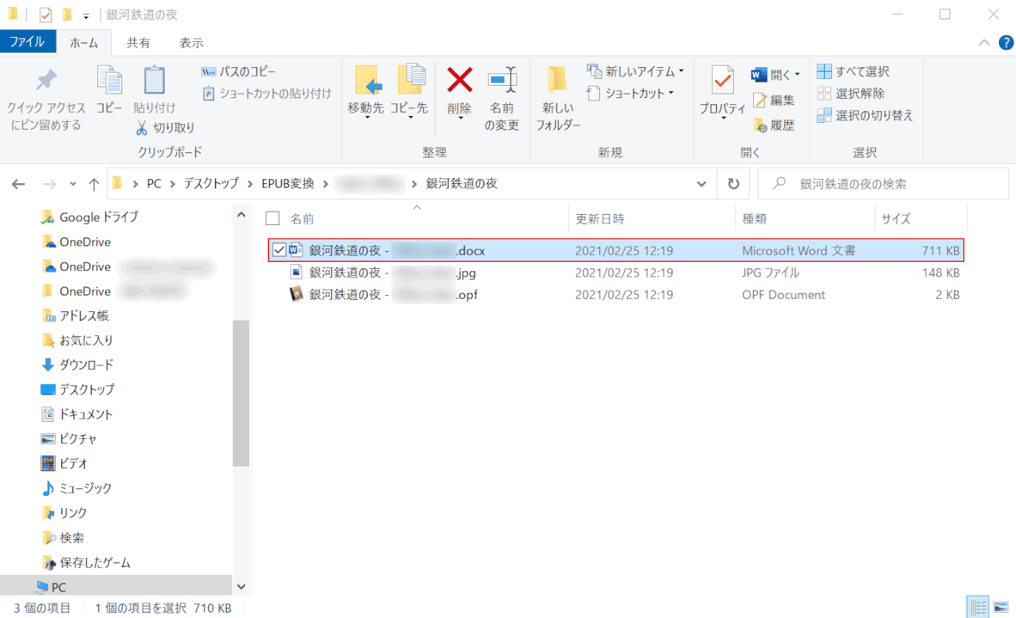
Task: Expand the address bar history dropdown
Action: pyautogui.click(x=701, y=184)
